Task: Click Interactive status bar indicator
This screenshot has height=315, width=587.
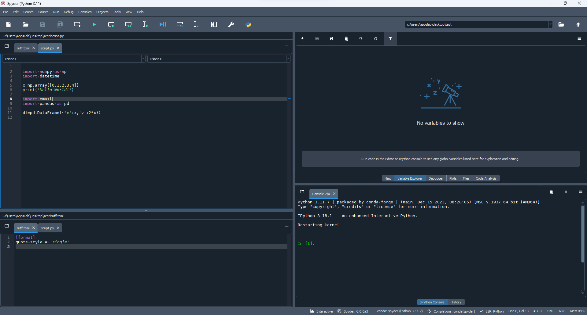Action: pyautogui.click(x=321, y=311)
